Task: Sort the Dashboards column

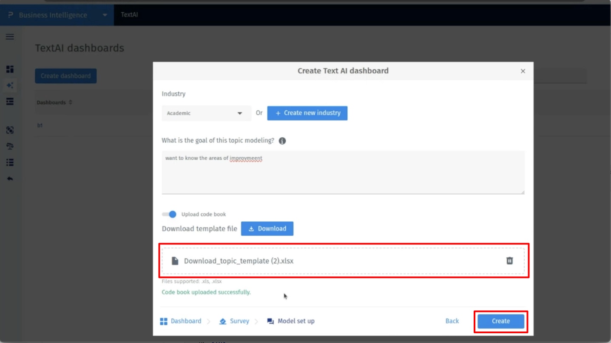Action: (x=71, y=102)
